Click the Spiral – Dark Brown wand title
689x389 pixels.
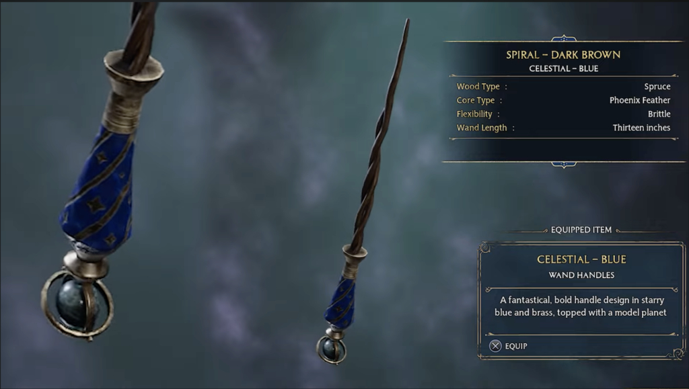563,55
